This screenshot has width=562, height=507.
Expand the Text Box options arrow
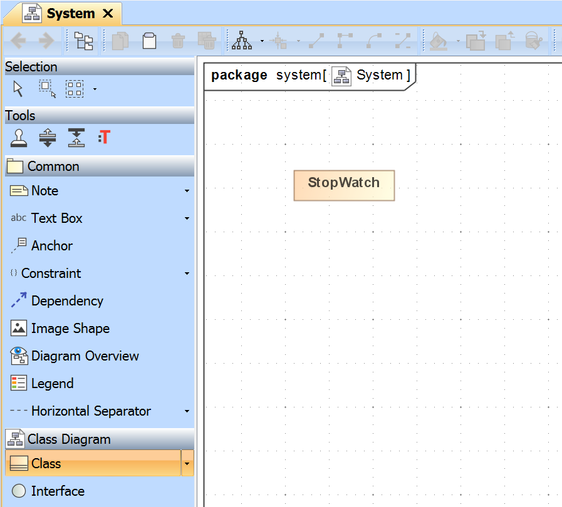tap(187, 218)
